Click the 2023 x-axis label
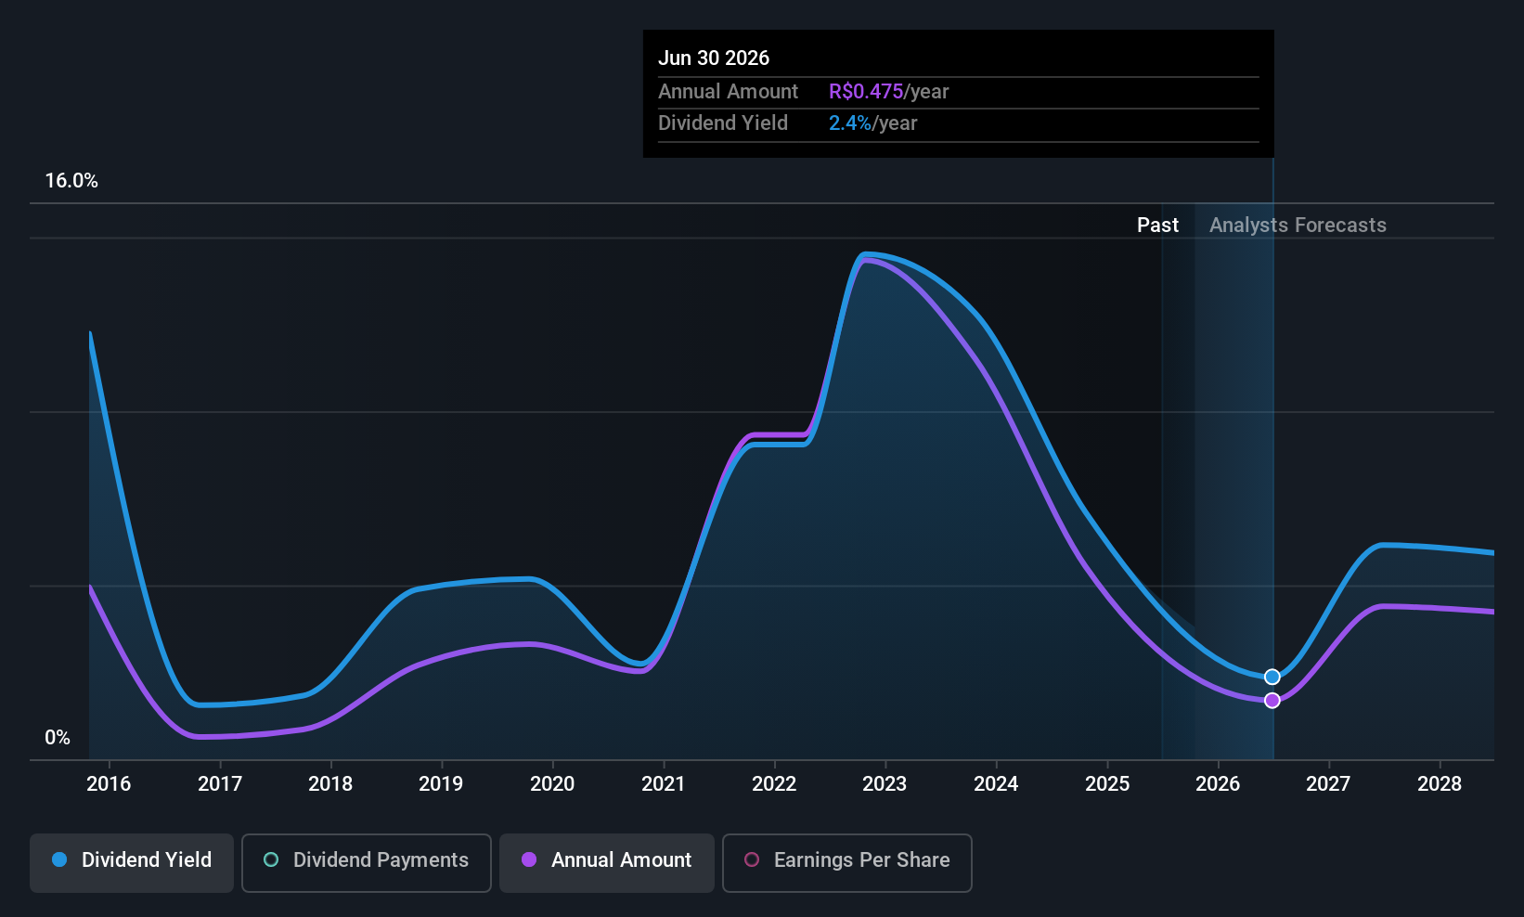Screen dimensions: 1524x917 885,784
